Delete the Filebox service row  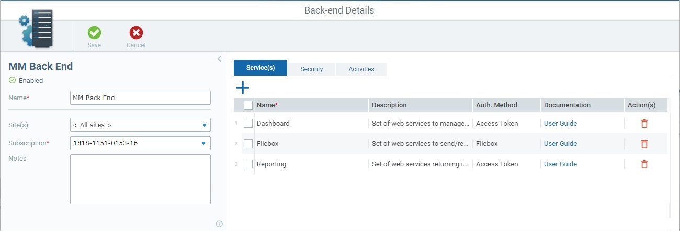point(644,144)
